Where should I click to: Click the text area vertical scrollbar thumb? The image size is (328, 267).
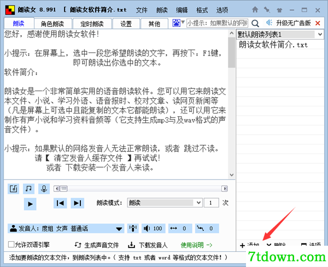(232, 52)
